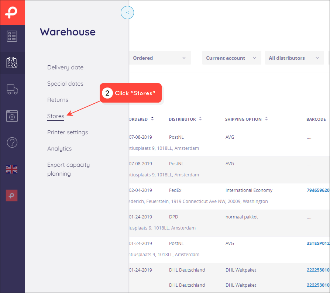Go to Returns in the Warehouse menu
The height and width of the screenshot is (293, 330).
58,100
